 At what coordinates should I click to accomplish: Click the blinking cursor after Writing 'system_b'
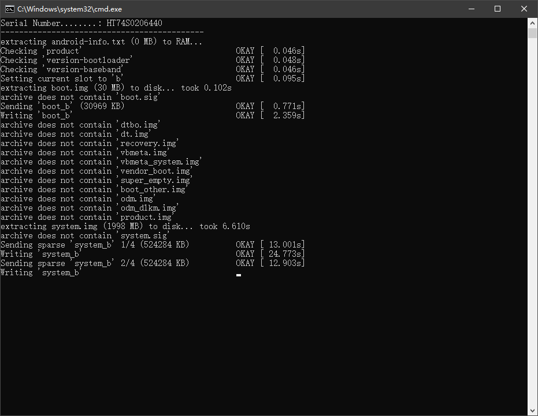click(x=239, y=275)
